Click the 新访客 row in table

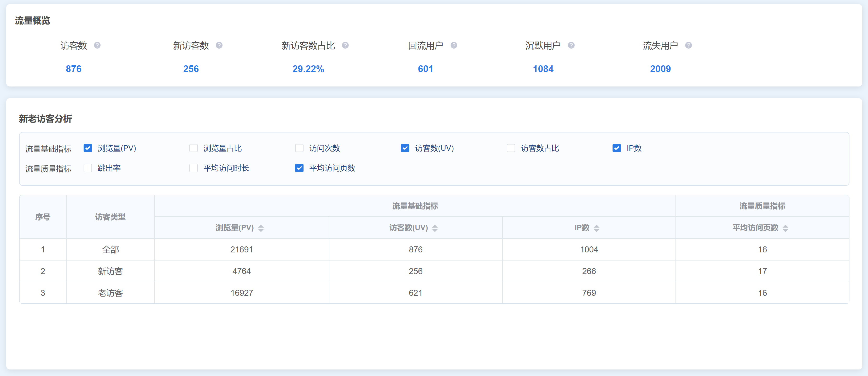pyautogui.click(x=110, y=271)
